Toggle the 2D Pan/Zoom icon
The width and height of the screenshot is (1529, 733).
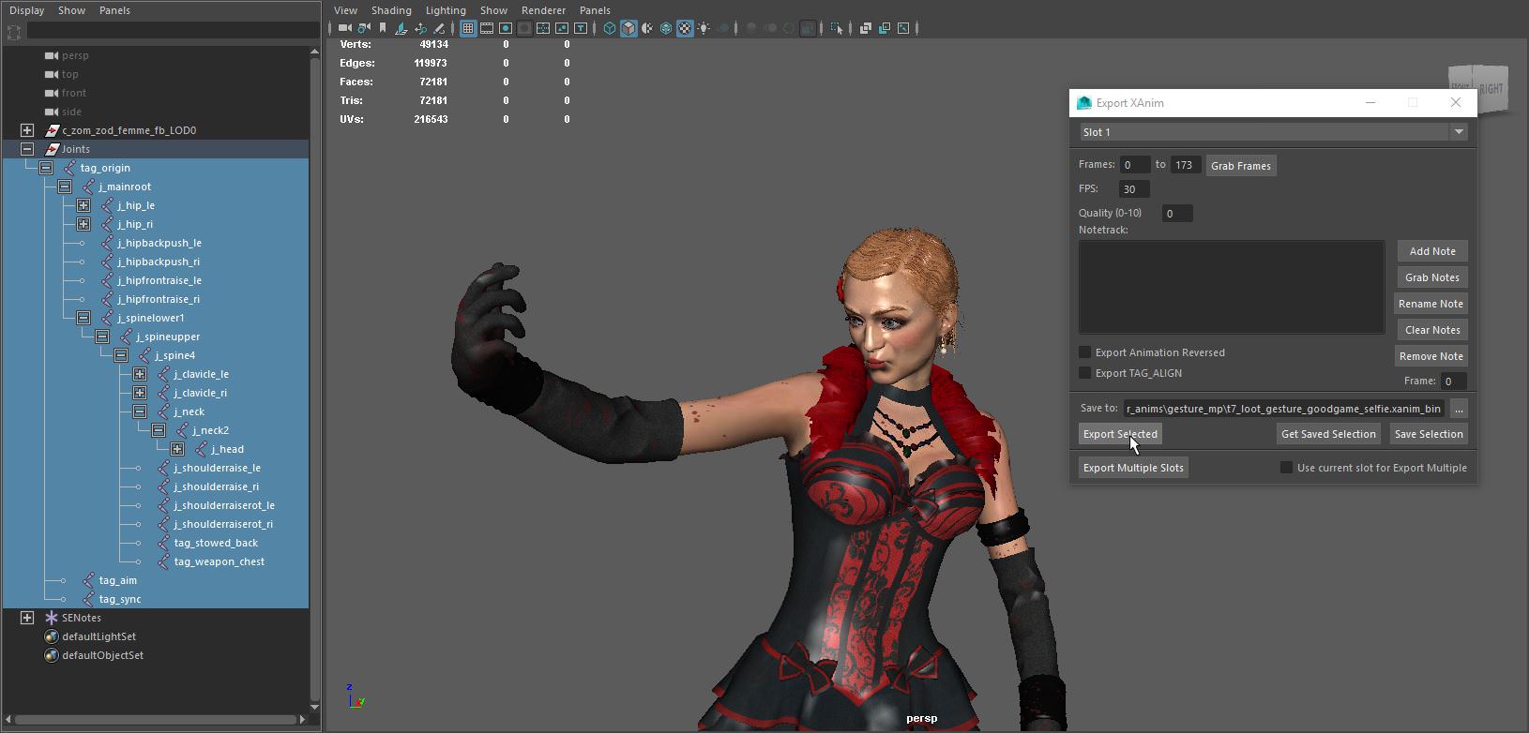pos(420,28)
